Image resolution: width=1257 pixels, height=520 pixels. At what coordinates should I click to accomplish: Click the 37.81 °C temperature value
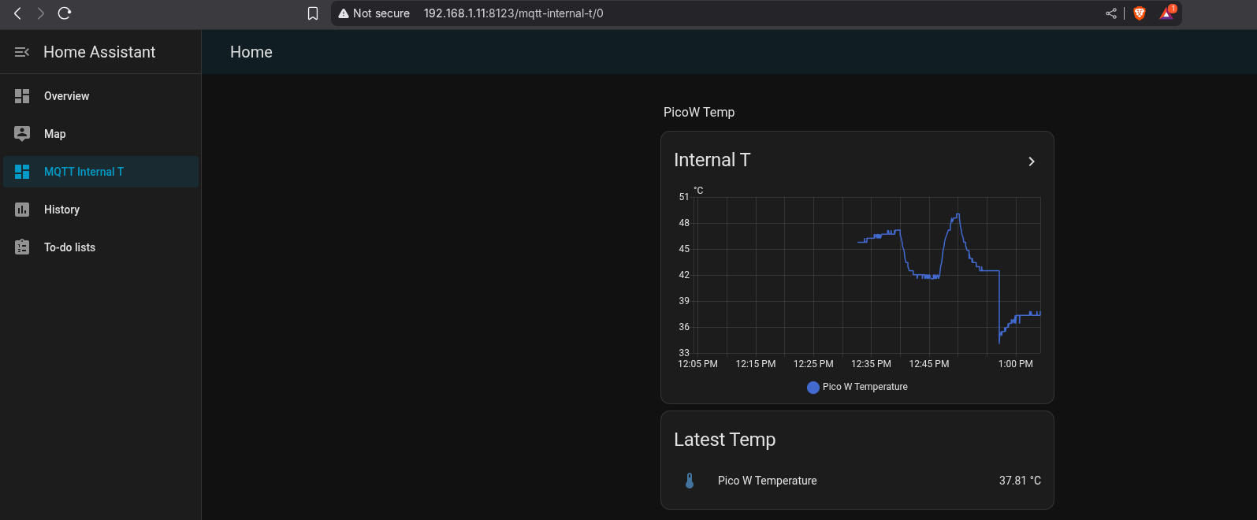point(1020,481)
